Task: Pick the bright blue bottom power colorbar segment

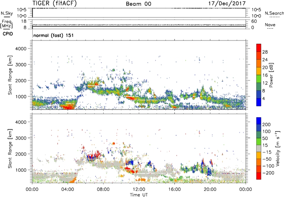Action: (x=259, y=102)
